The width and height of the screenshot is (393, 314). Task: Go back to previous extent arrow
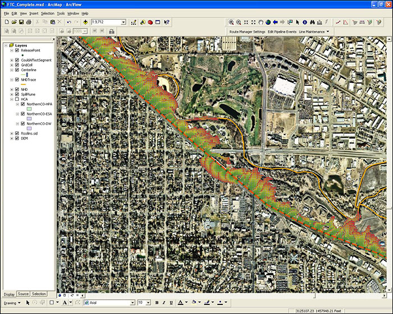tap(275, 22)
